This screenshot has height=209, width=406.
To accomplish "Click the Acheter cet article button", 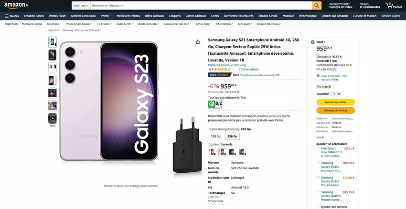I will 335,110.
